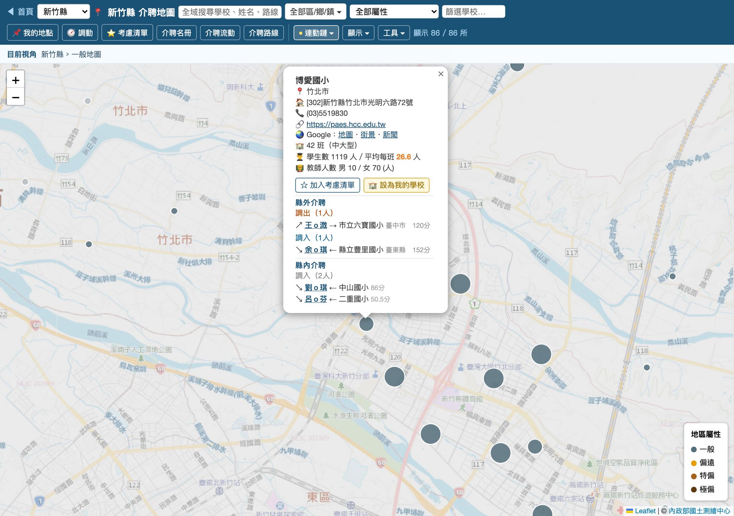This screenshot has height=516, width=734.
Task: Open the county selector showing 新竹縣
Action: [64, 12]
